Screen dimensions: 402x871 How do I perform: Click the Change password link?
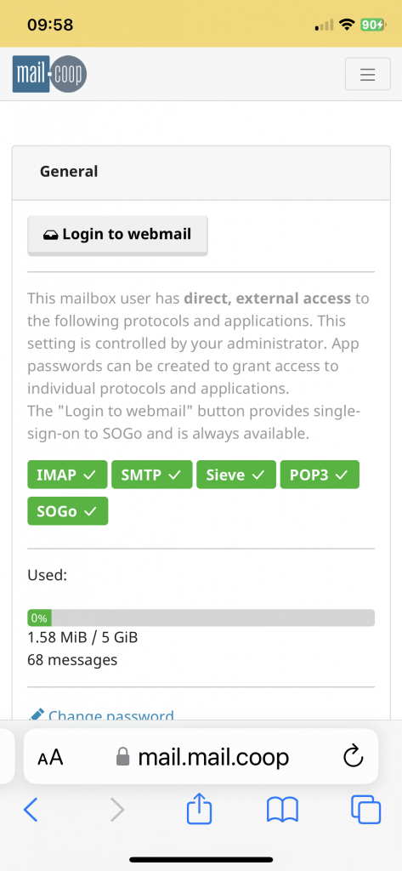pos(101,714)
